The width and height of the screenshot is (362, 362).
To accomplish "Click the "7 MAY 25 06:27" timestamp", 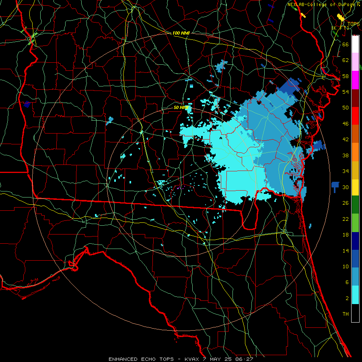I will 229,359.
